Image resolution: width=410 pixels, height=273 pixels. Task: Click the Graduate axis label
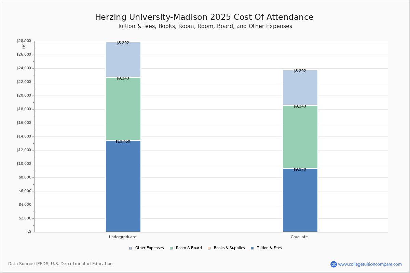click(x=299, y=237)
